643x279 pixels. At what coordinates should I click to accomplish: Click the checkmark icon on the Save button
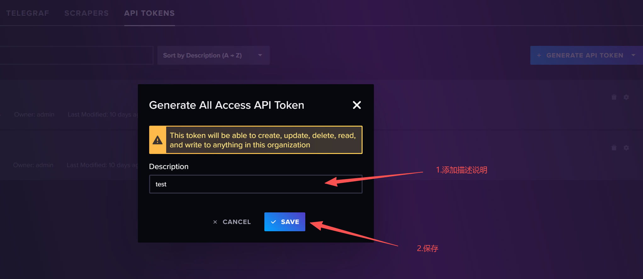274,222
